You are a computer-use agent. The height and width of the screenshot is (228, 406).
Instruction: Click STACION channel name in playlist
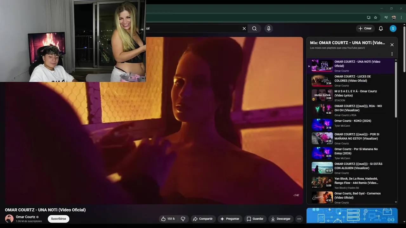tap(340, 100)
